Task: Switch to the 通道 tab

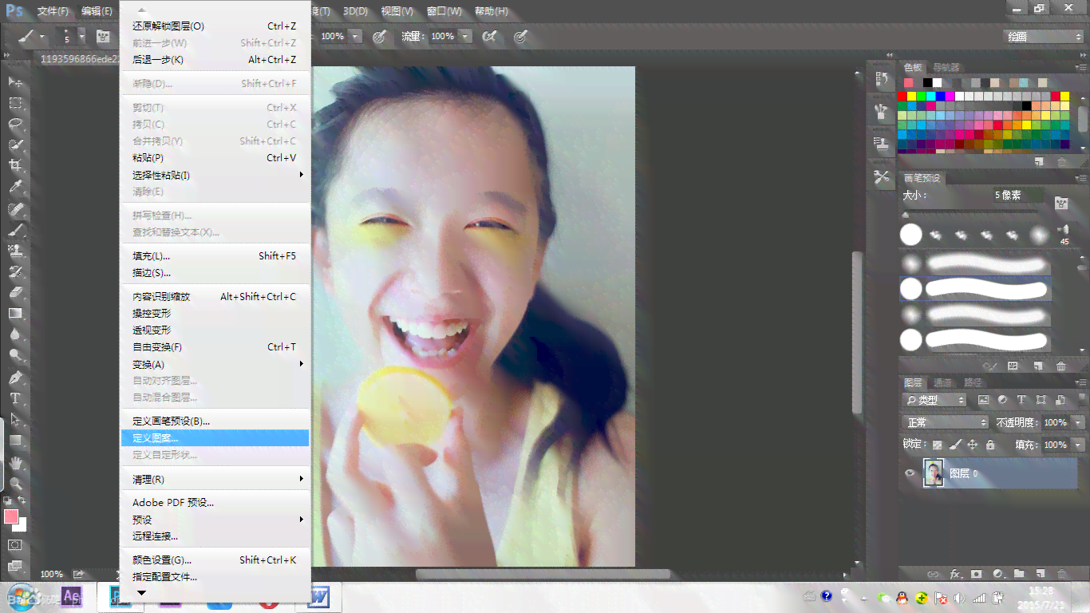Action: (x=942, y=382)
